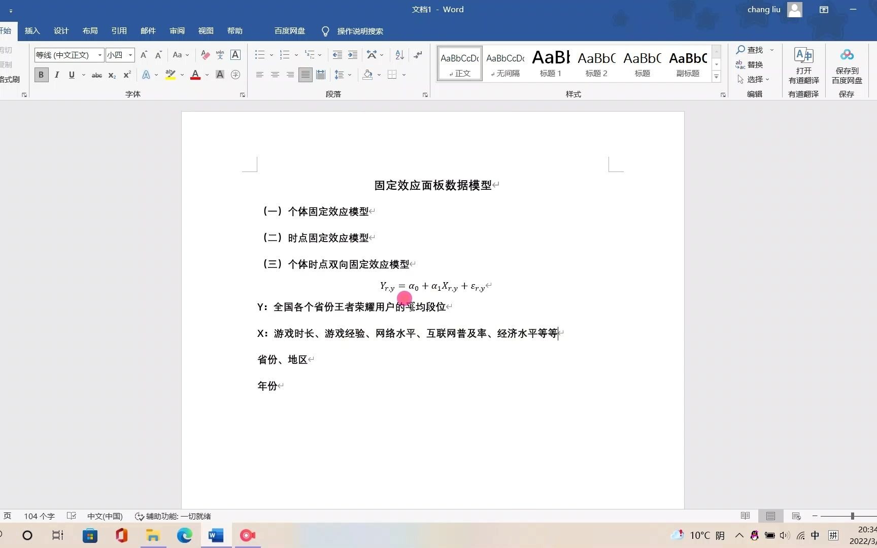Viewport: 877px width, 548px height.
Task: Select the sort icon in the paragraph group
Action: click(x=399, y=54)
